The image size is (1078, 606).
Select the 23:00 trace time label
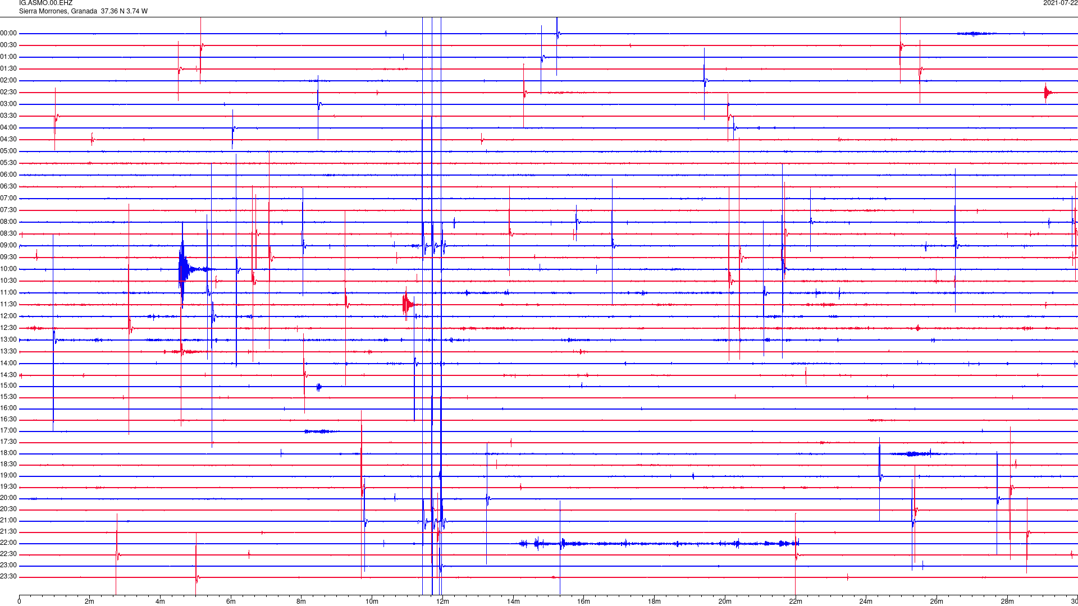coord(8,566)
